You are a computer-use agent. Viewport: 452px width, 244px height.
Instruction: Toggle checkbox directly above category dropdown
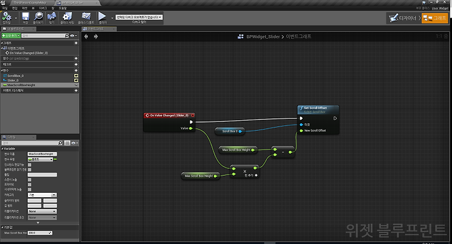pos(30,190)
